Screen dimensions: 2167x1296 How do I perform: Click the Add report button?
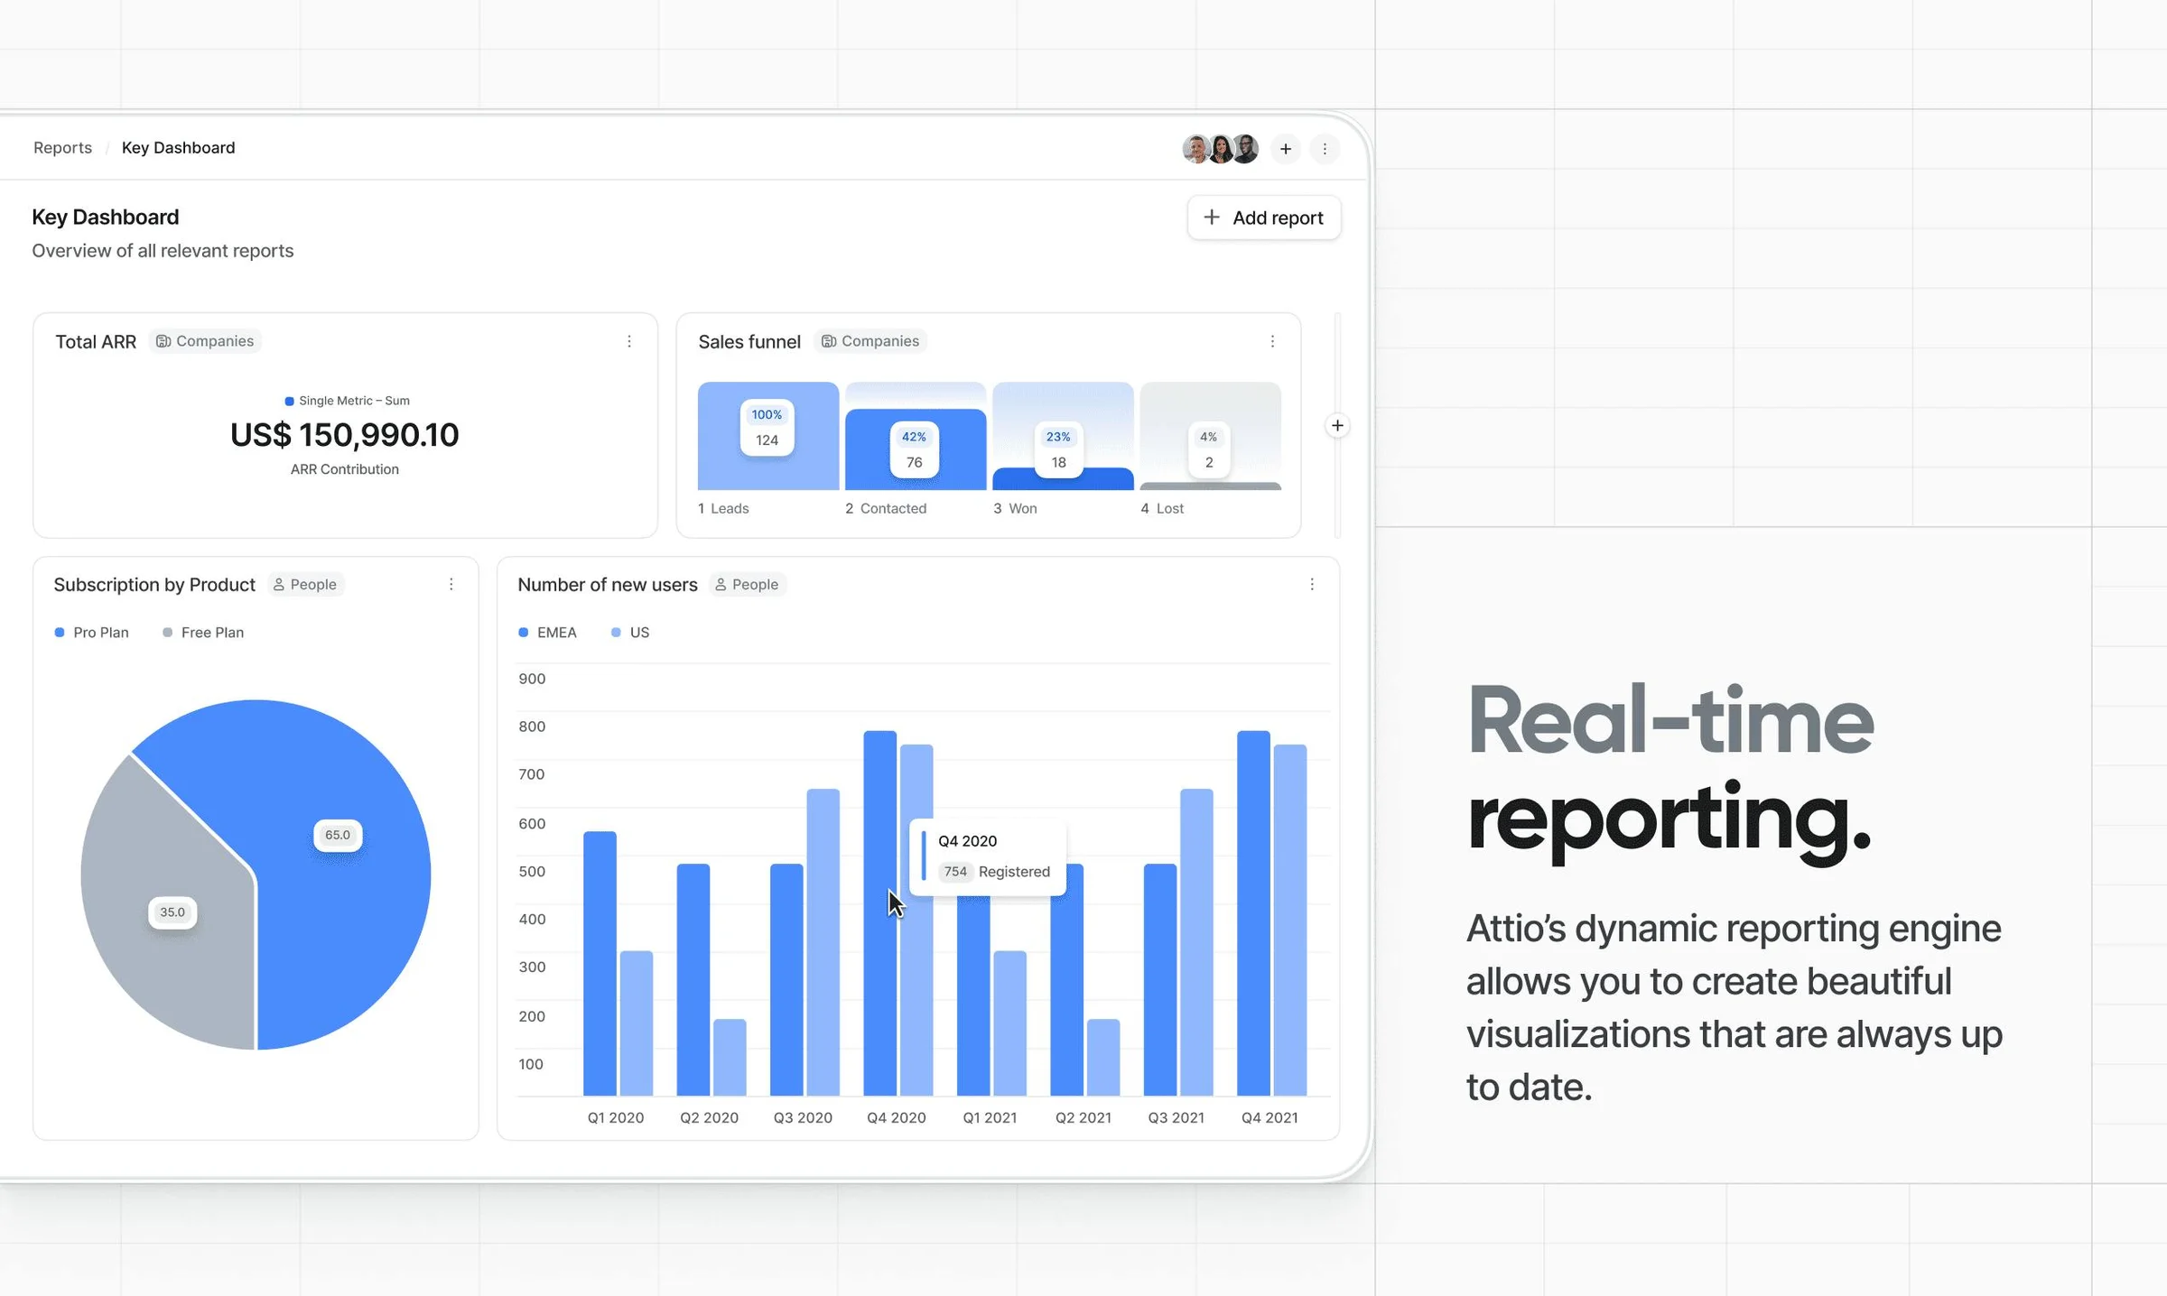coord(1264,218)
